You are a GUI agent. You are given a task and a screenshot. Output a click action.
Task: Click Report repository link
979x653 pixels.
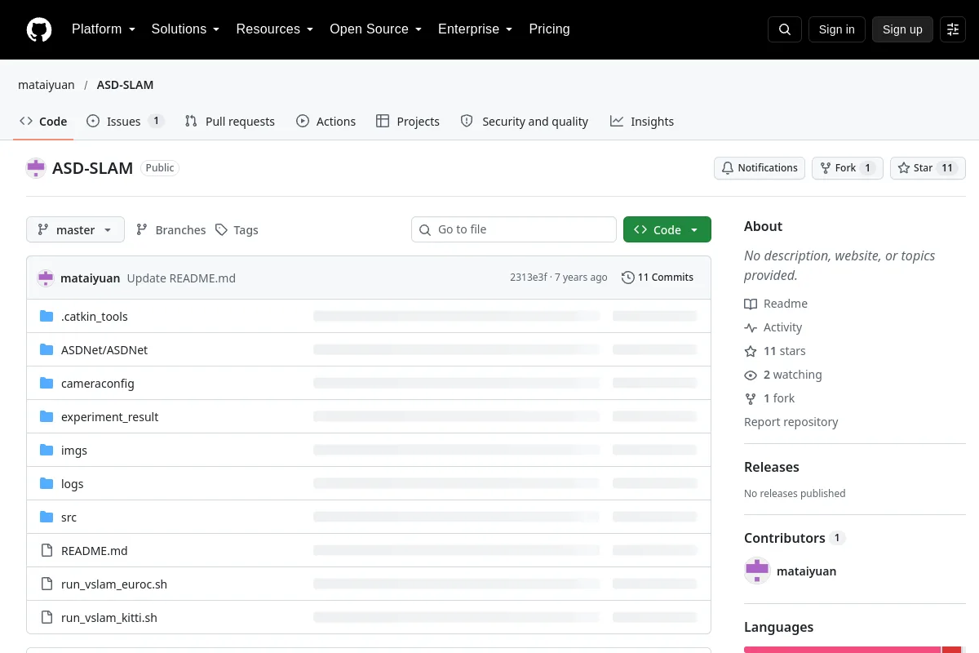[791, 422]
